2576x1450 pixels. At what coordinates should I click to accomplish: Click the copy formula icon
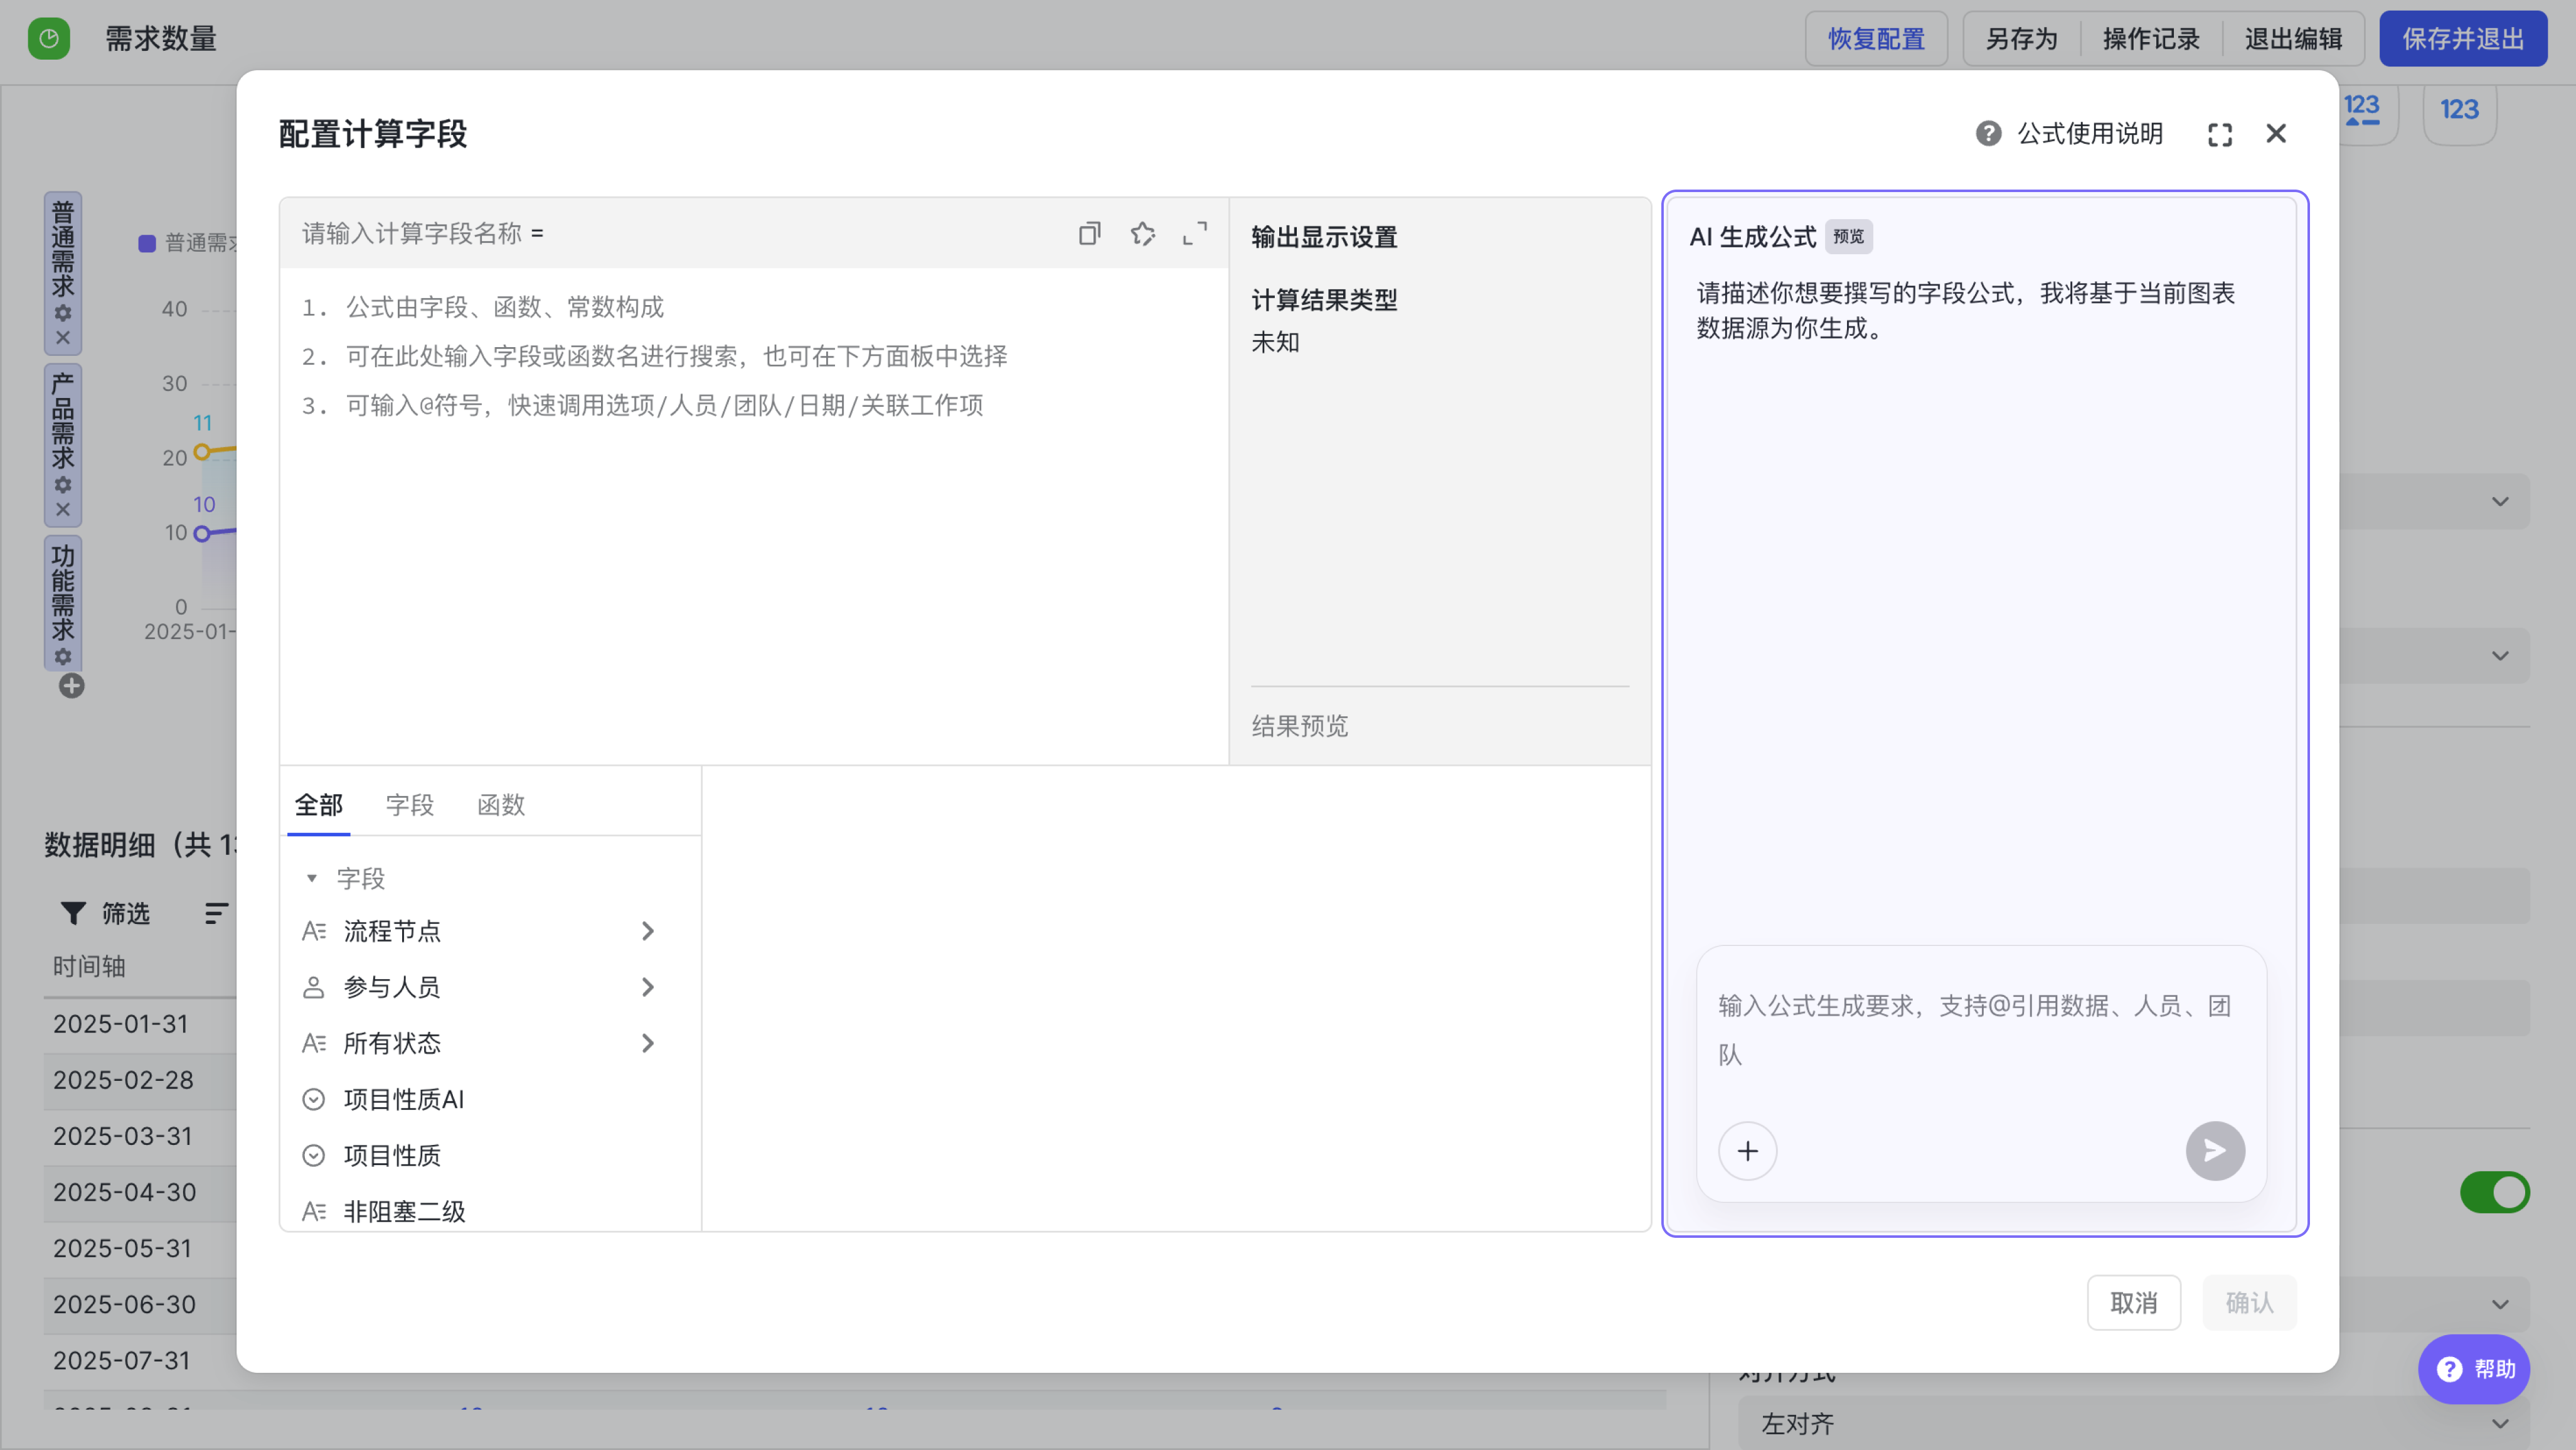pyautogui.click(x=1089, y=233)
